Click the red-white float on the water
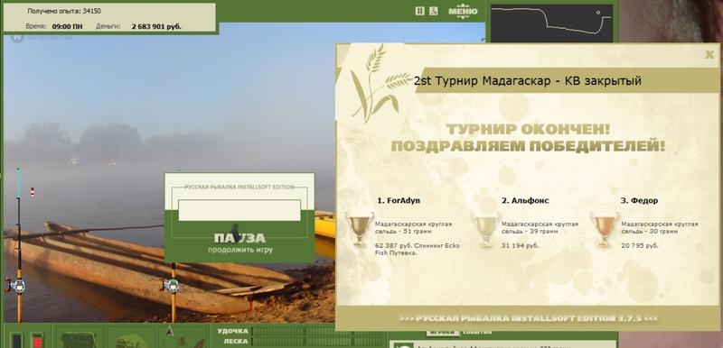723x348 pixels. click(33, 191)
